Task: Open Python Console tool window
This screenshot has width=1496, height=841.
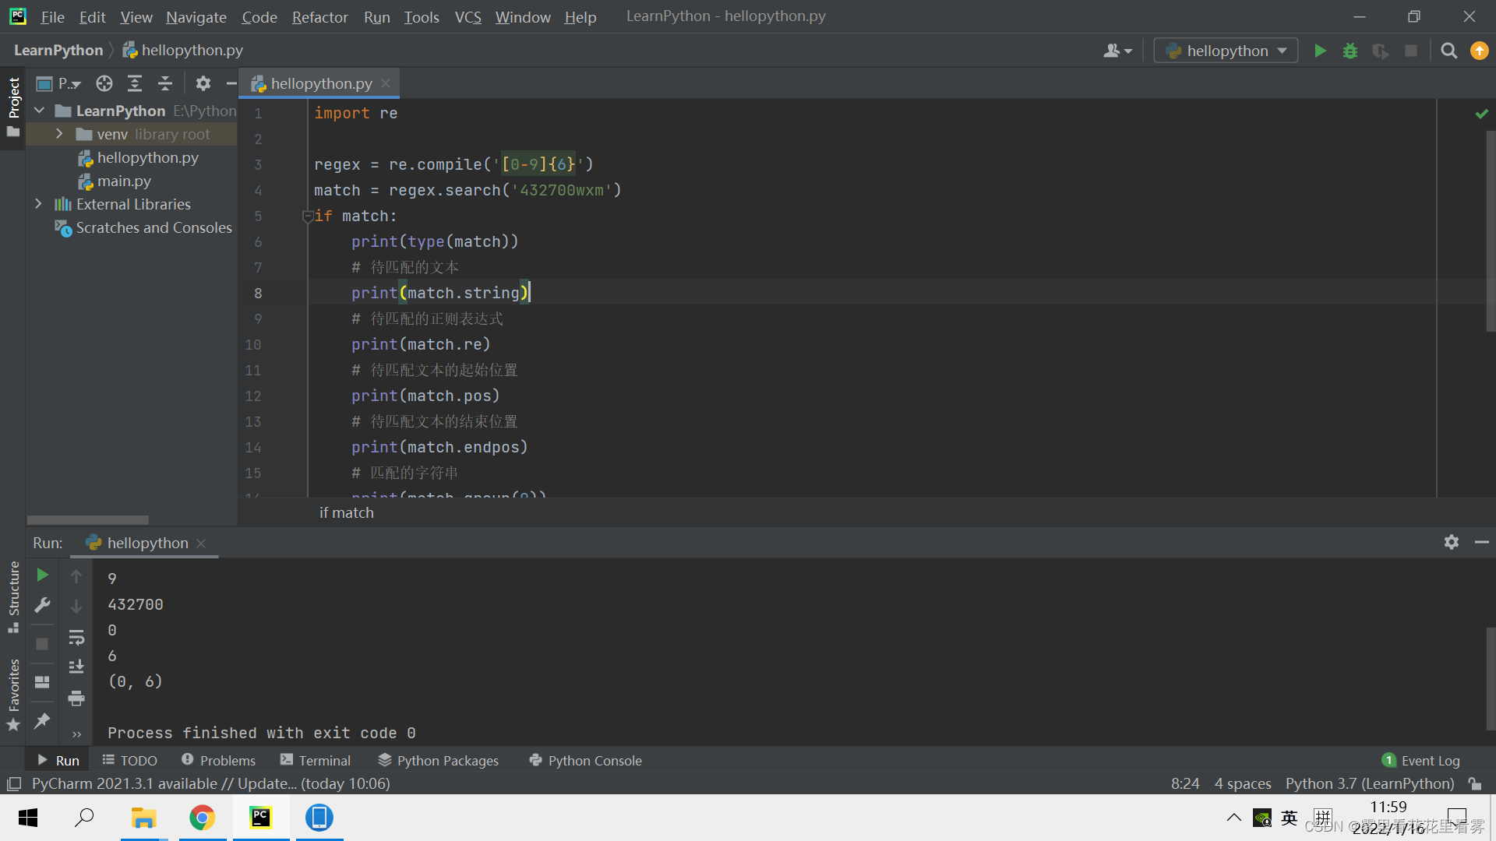Action: (x=585, y=760)
